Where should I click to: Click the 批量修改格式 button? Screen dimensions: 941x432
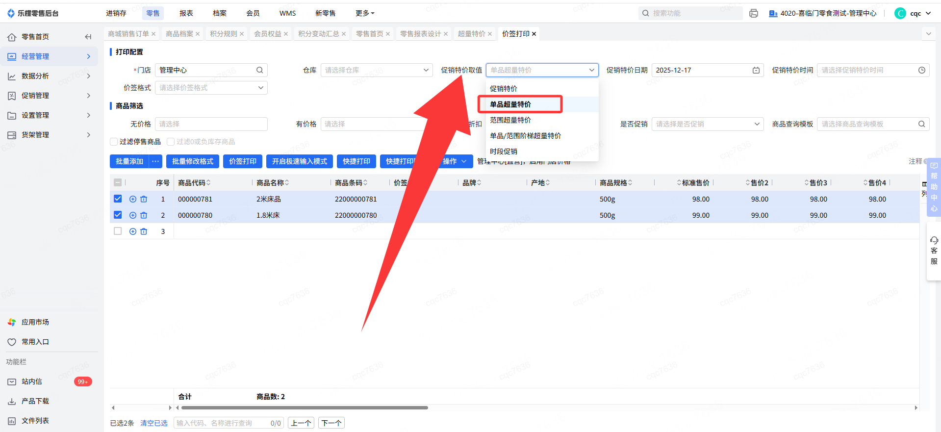pyautogui.click(x=193, y=161)
